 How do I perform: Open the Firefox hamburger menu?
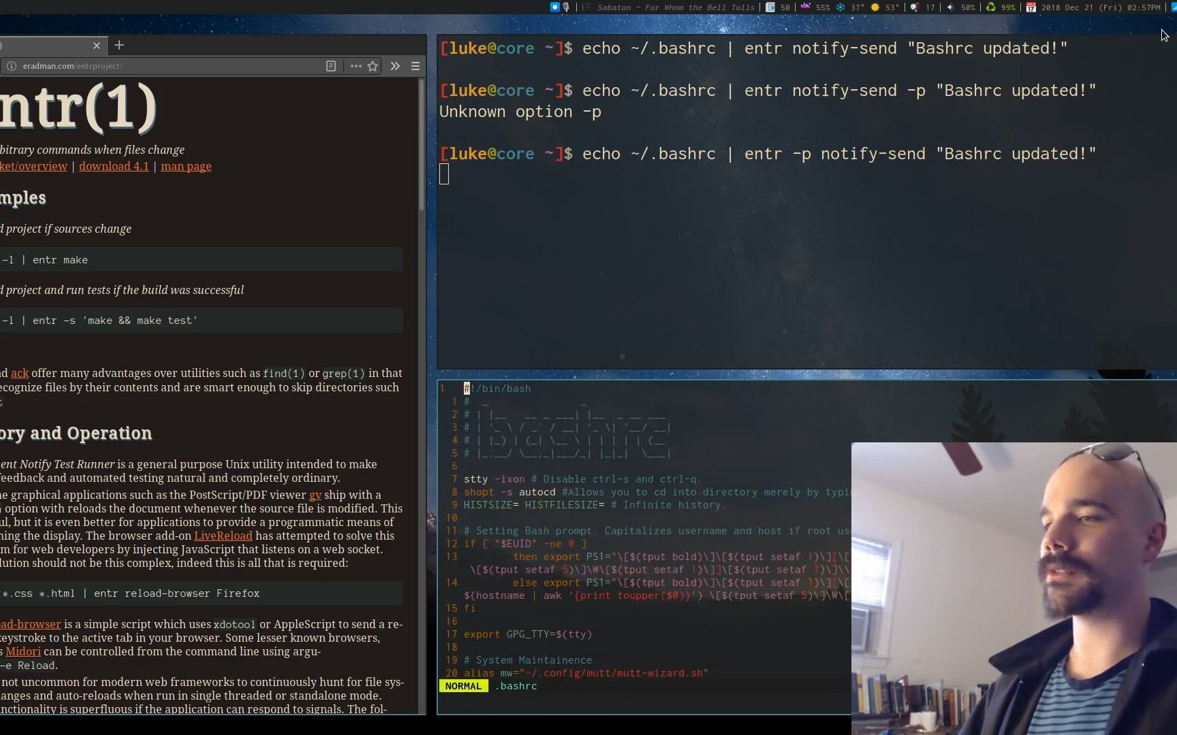click(x=415, y=66)
